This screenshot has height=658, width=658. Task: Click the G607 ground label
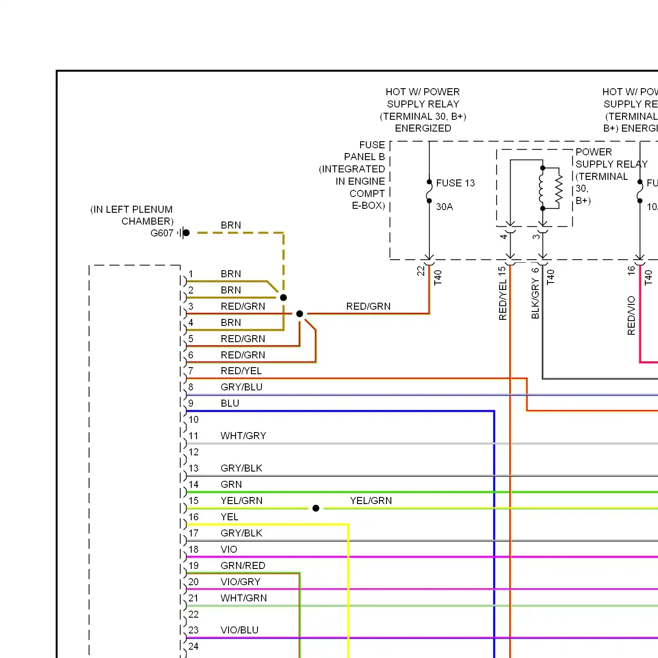point(162,233)
